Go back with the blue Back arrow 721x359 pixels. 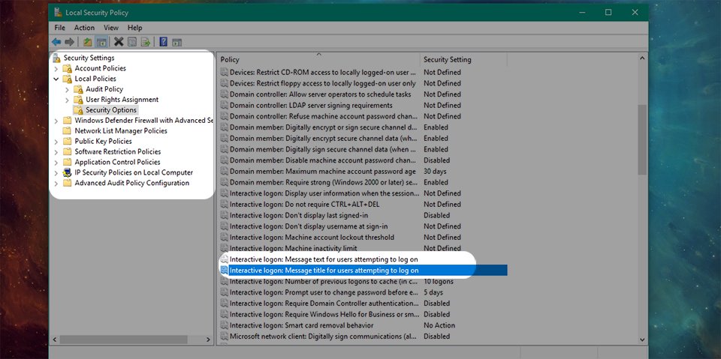point(56,42)
